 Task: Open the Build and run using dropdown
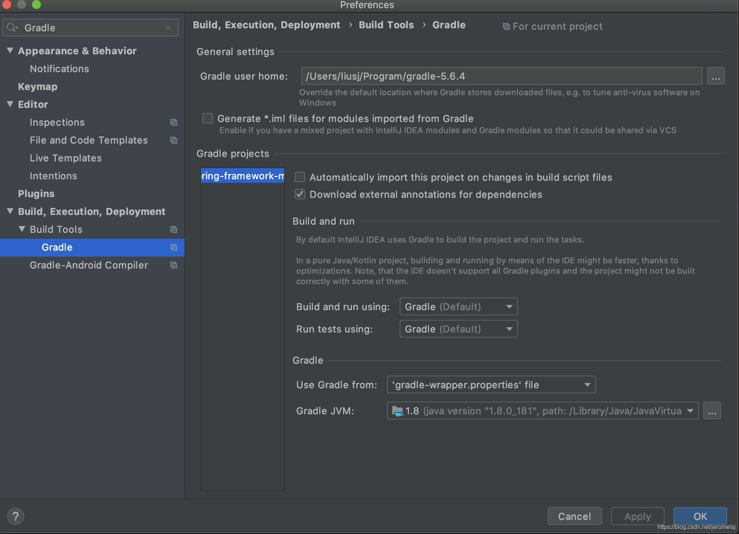click(x=458, y=307)
